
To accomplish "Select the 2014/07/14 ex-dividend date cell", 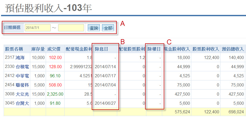I will (x=105, y=67).
